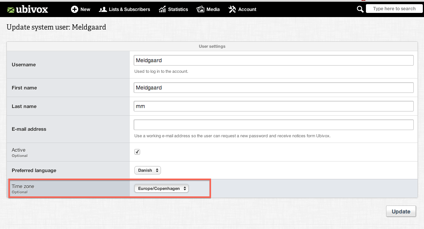Click the Time zone label
The width and height of the screenshot is (424, 229).
pyautogui.click(x=23, y=186)
